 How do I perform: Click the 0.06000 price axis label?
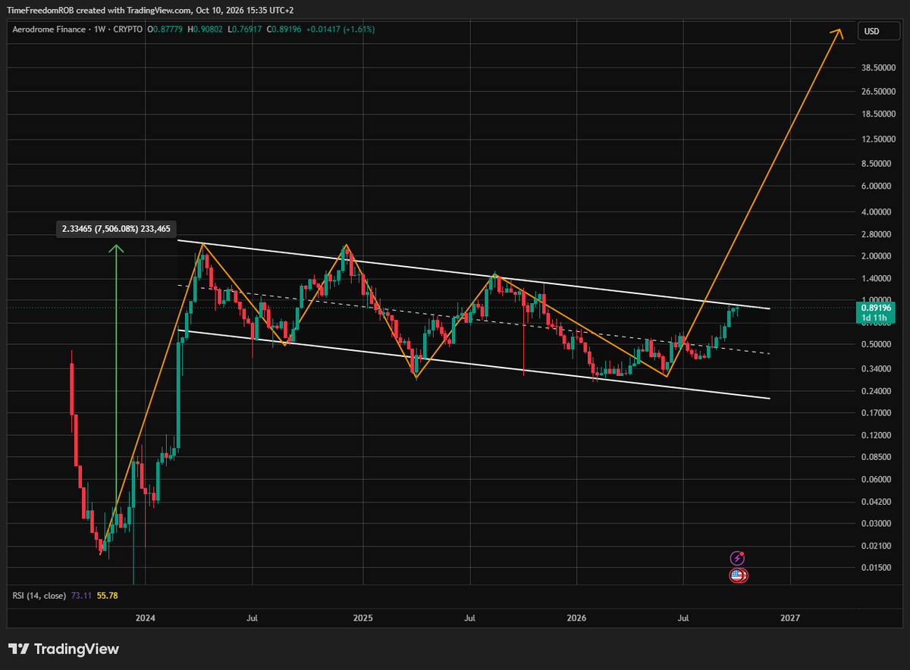[875, 480]
